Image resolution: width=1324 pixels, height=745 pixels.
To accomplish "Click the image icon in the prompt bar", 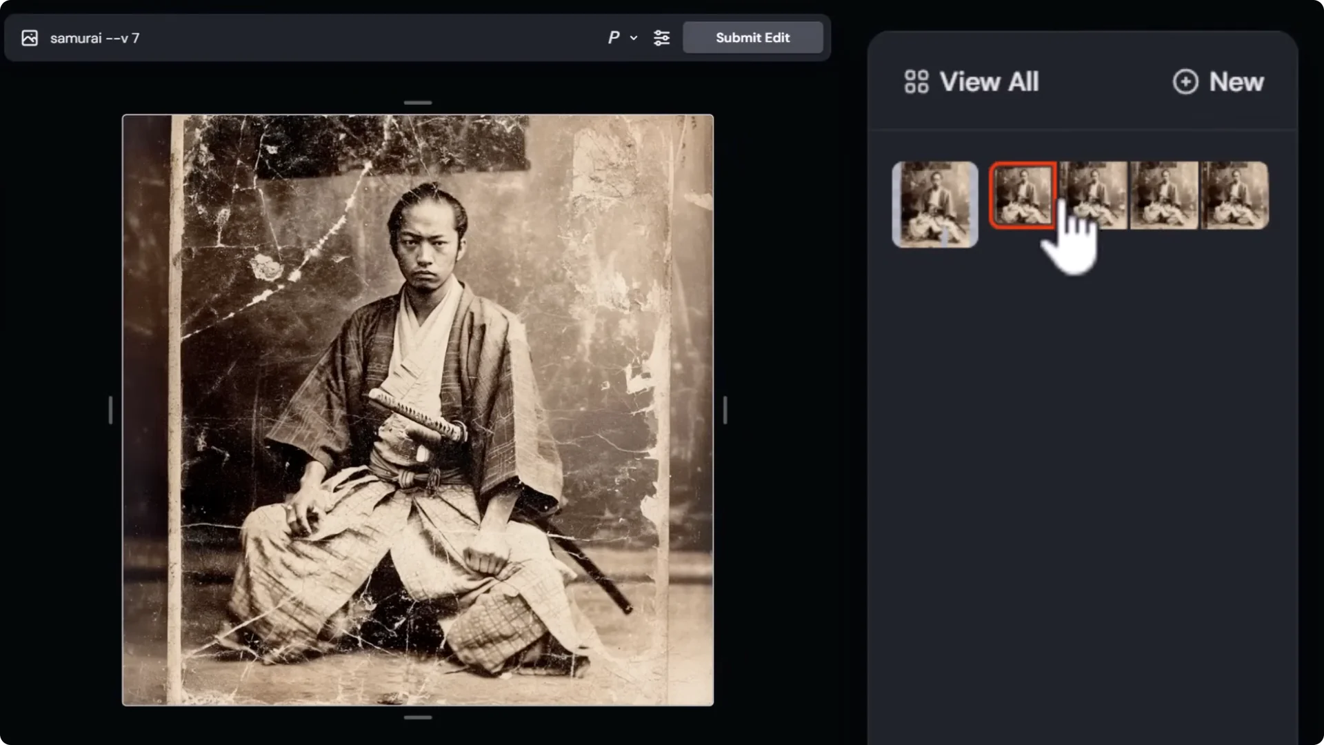I will coord(29,38).
